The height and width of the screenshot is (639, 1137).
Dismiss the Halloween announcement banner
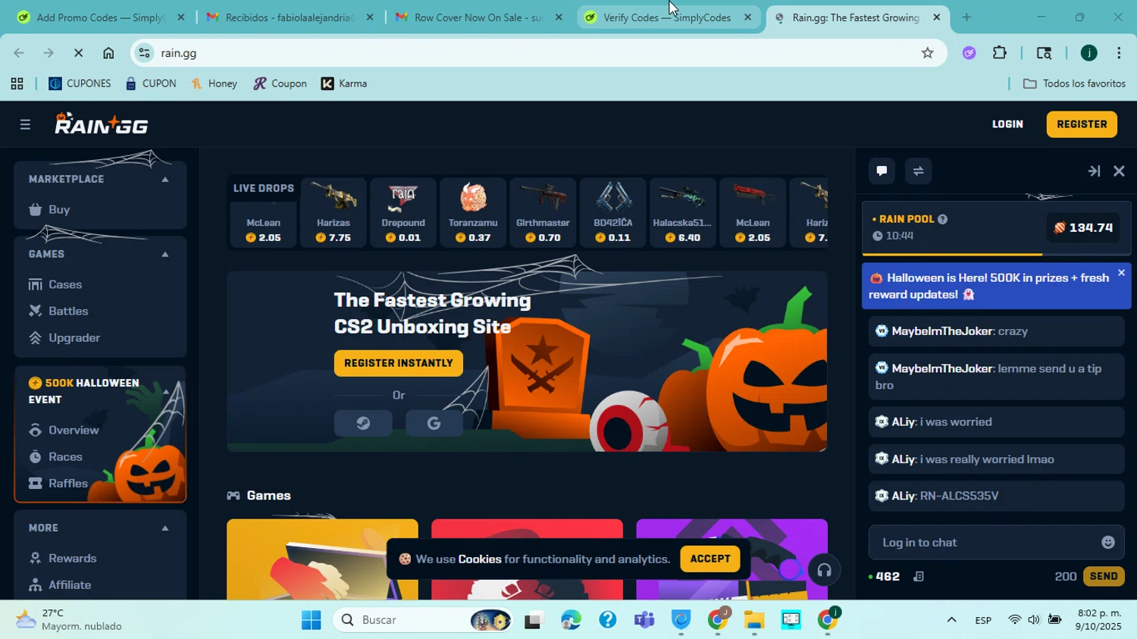pos(1121,273)
